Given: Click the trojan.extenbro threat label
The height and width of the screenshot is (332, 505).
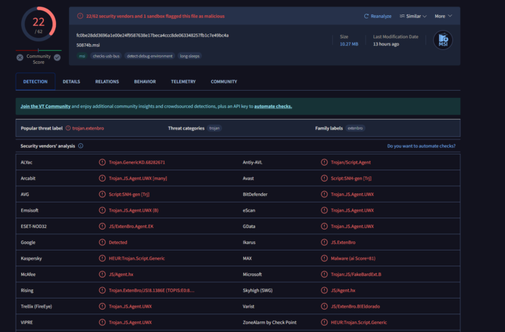Looking at the screenshot, I should point(88,128).
